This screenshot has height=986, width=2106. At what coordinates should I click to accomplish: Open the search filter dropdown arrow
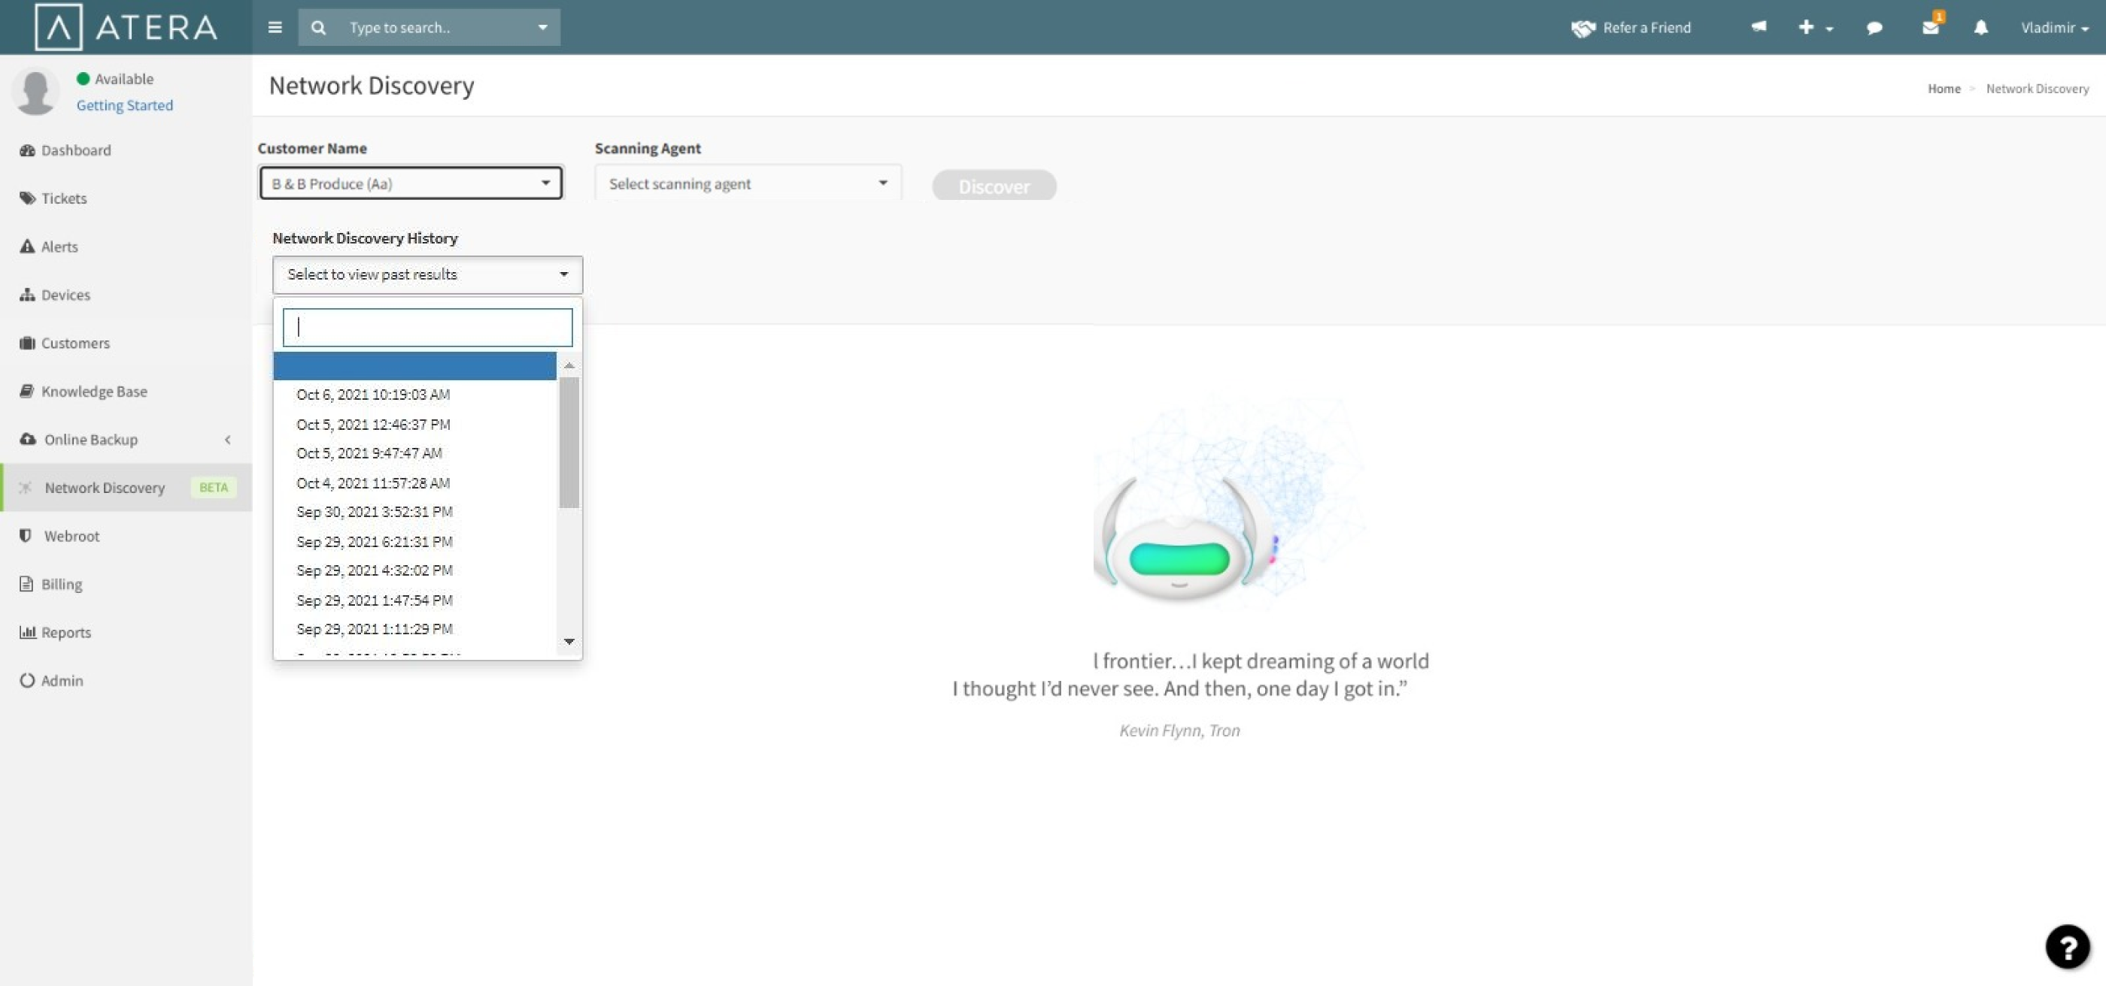click(542, 27)
